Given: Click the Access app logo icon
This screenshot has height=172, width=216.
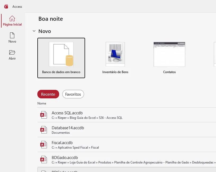Looking at the screenshot, I should pyautogui.click(x=6, y=6).
